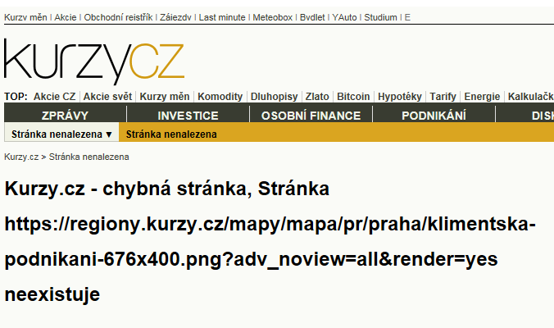Click Kurzy měn in the top utility bar
The width and height of the screenshot is (554, 328).
[x=25, y=17]
